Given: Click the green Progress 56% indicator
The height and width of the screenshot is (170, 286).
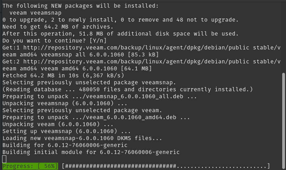Looking at the screenshot, I should point(30,166).
